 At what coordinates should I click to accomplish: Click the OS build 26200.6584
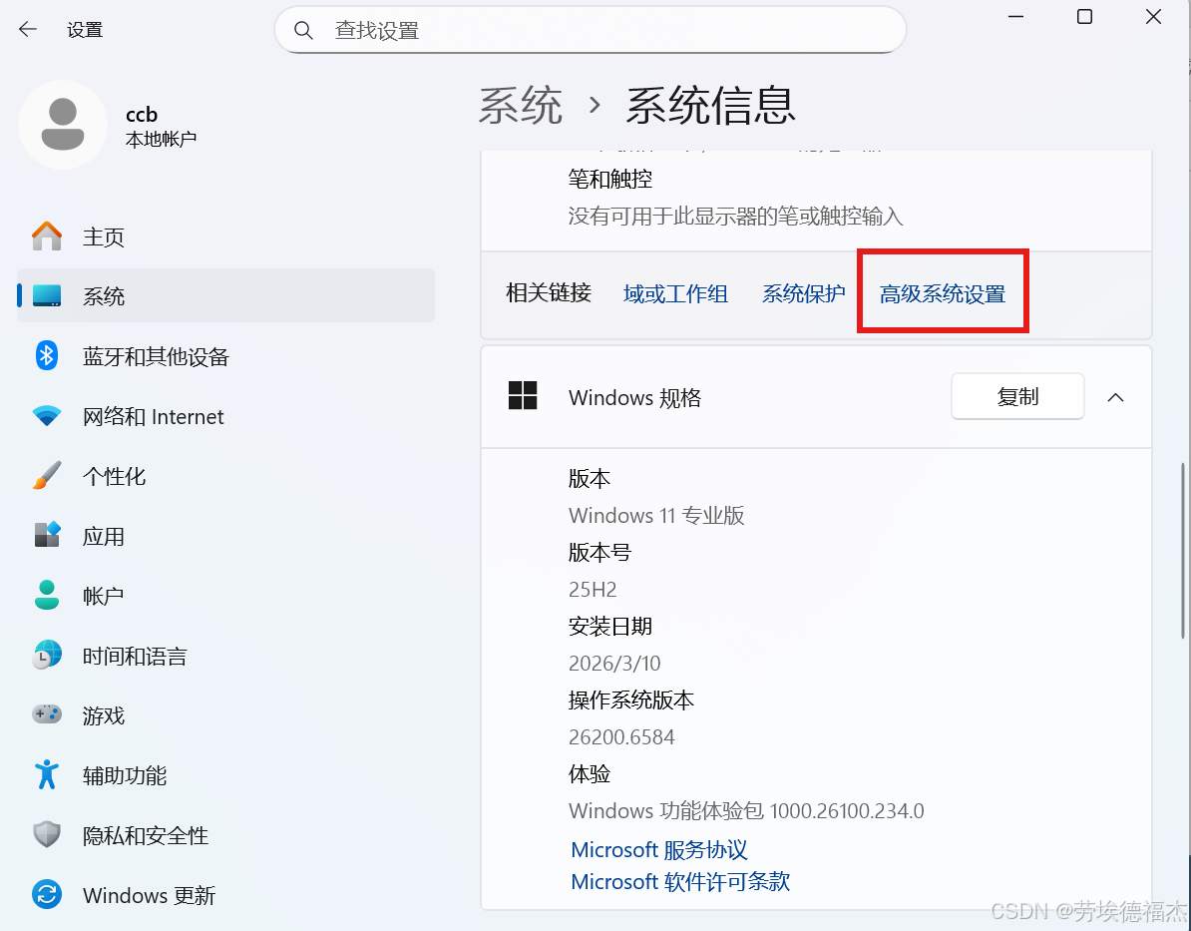(x=621, y=736)
